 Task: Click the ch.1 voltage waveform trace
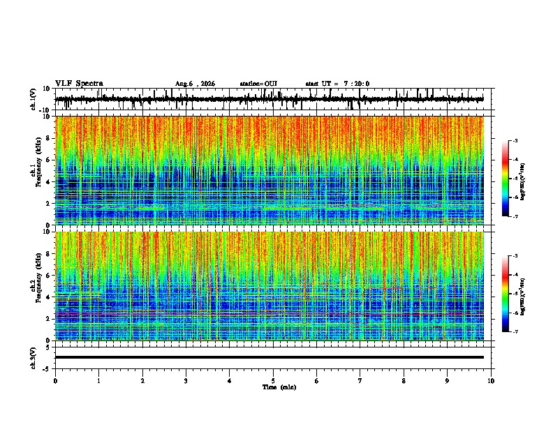[270, 99]
